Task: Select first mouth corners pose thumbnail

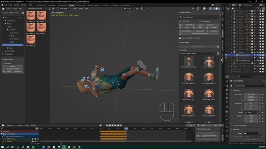Action: point(31,16)
